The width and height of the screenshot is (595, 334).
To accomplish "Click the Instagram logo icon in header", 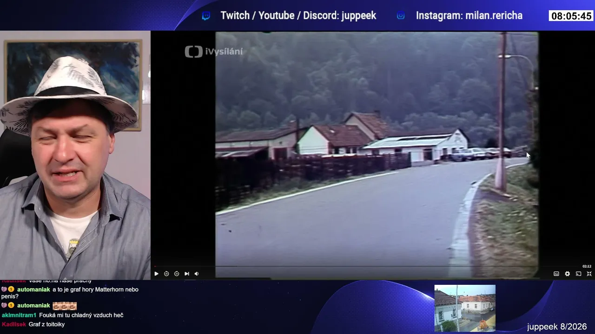I will coord(401,16).
